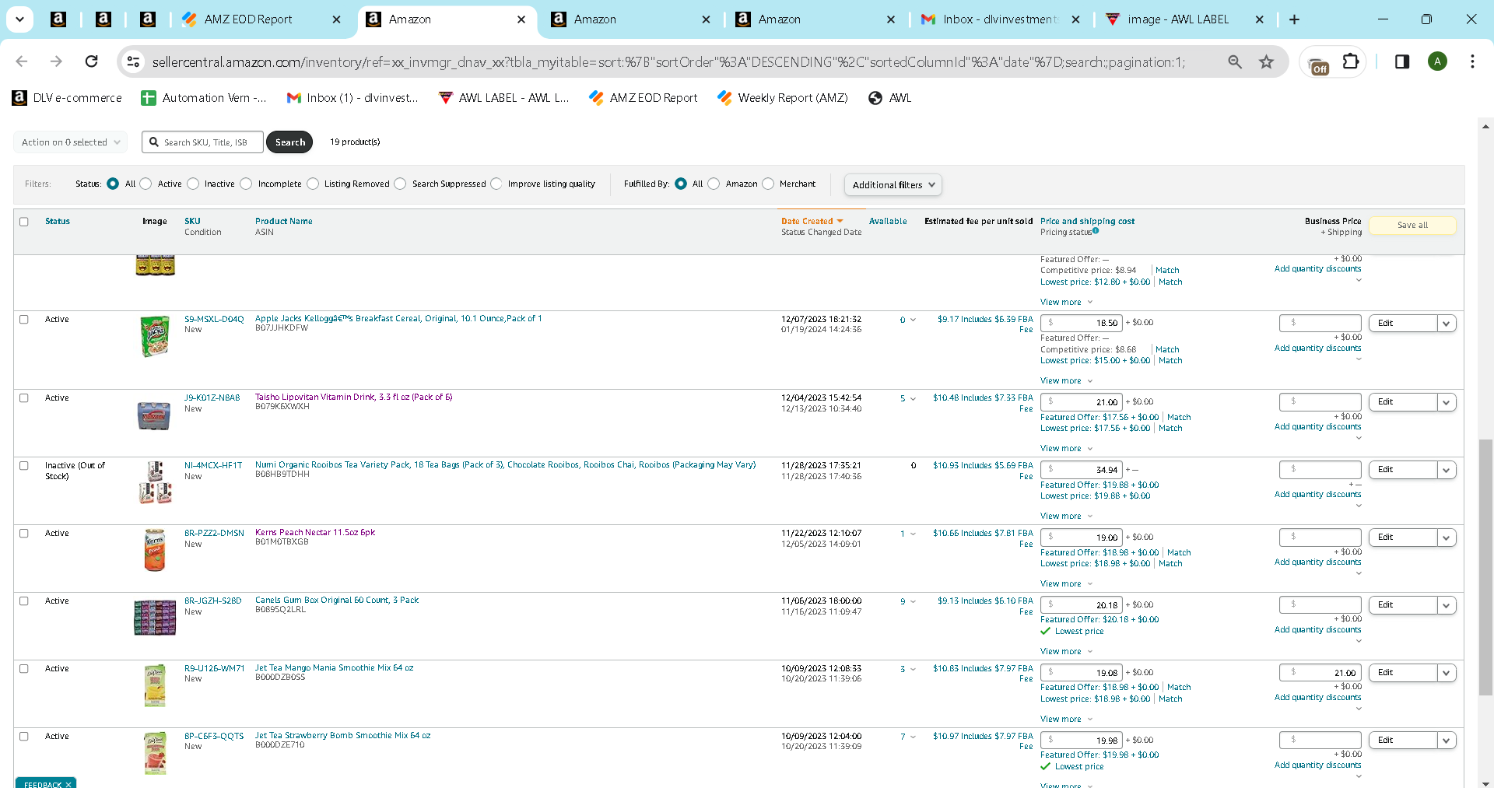Open the Automation Vern bookmark
The width and height of the screenshot is (1494, 788).
203,98
